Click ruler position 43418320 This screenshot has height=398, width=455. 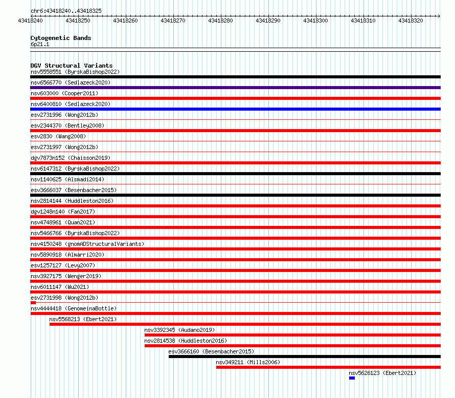[411, 20]
